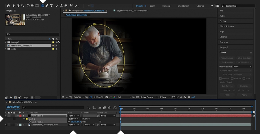Screen dimensions: 260x134
Task: Select the Zoom magnifier tool
Action: [23, 5]
